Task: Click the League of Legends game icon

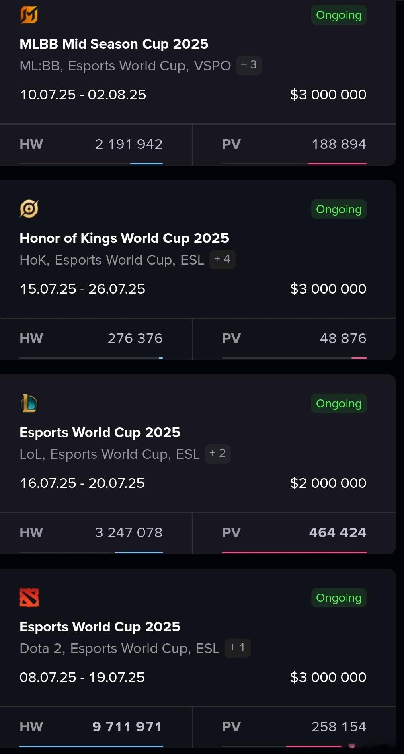Action: 29,403
